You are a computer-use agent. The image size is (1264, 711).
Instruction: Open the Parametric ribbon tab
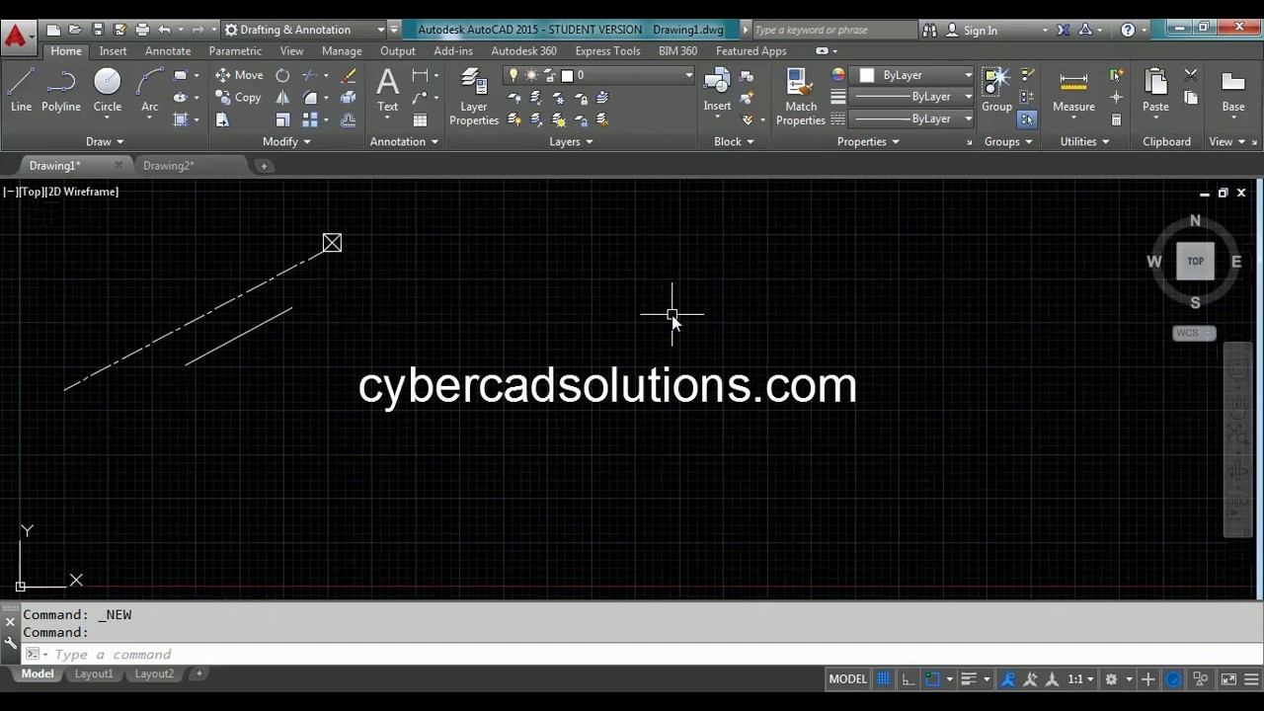pyautogui.click(x=235, y=50)
